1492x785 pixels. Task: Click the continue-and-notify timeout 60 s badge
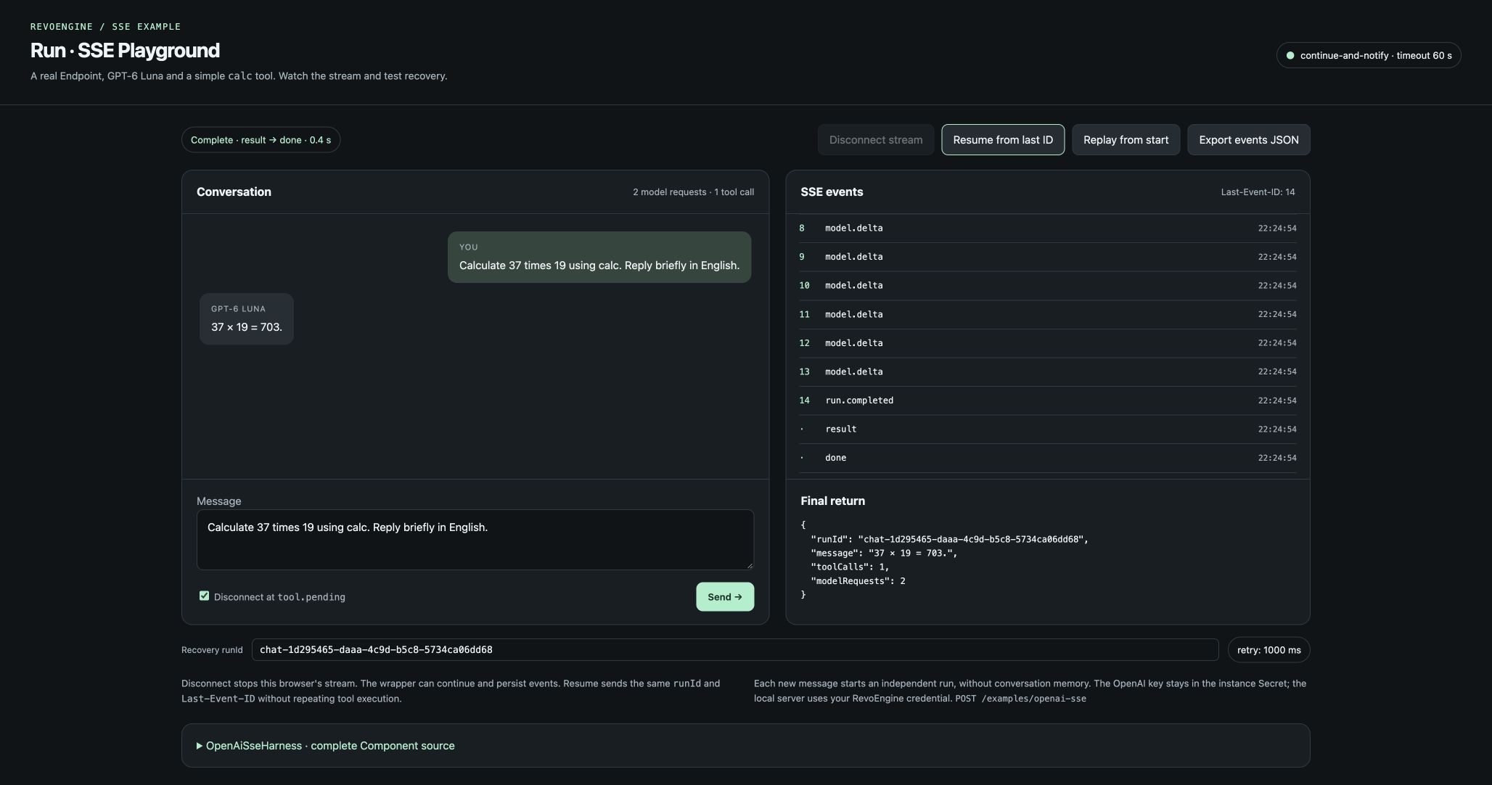(1369, 55)
